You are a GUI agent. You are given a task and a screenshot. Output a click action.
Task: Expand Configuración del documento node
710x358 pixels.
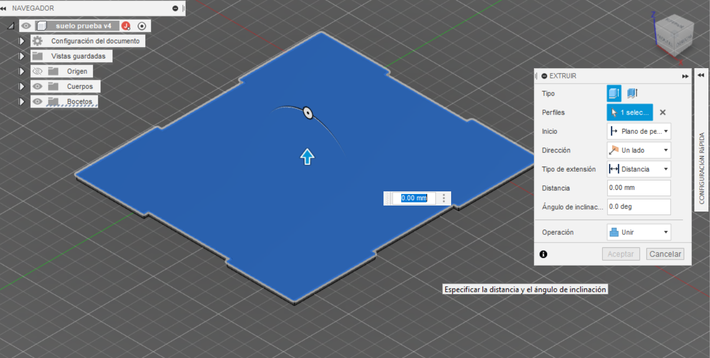(22, 41)
